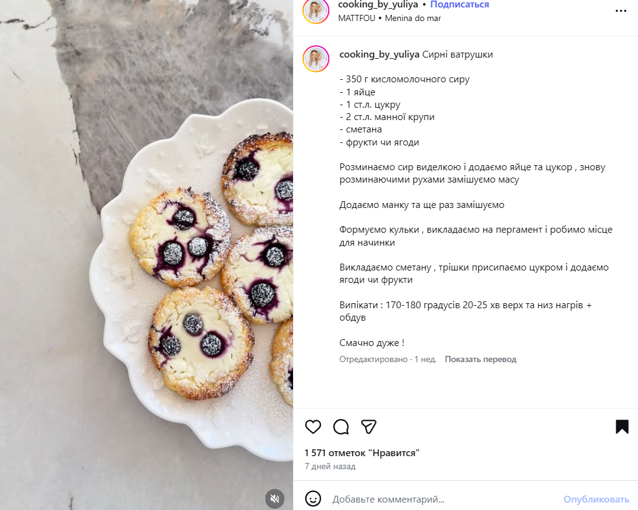
Task: Open cooking_by_yuliya username in the caption
Action: (379, 54)
